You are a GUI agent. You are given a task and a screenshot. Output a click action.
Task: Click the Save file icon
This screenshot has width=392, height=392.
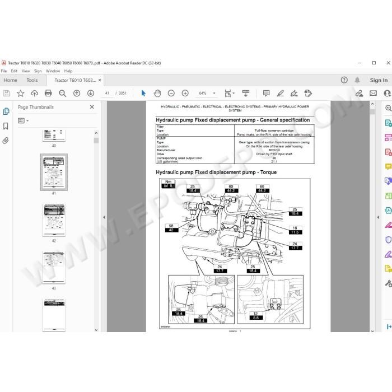tap(7, 94)
